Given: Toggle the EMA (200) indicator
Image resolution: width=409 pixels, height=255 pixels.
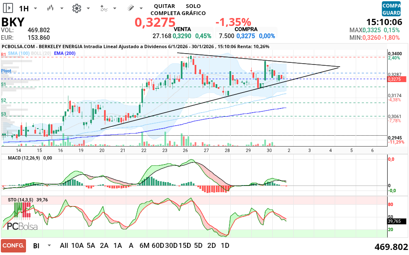Looking at the screenshot, I should click(65, 53).
